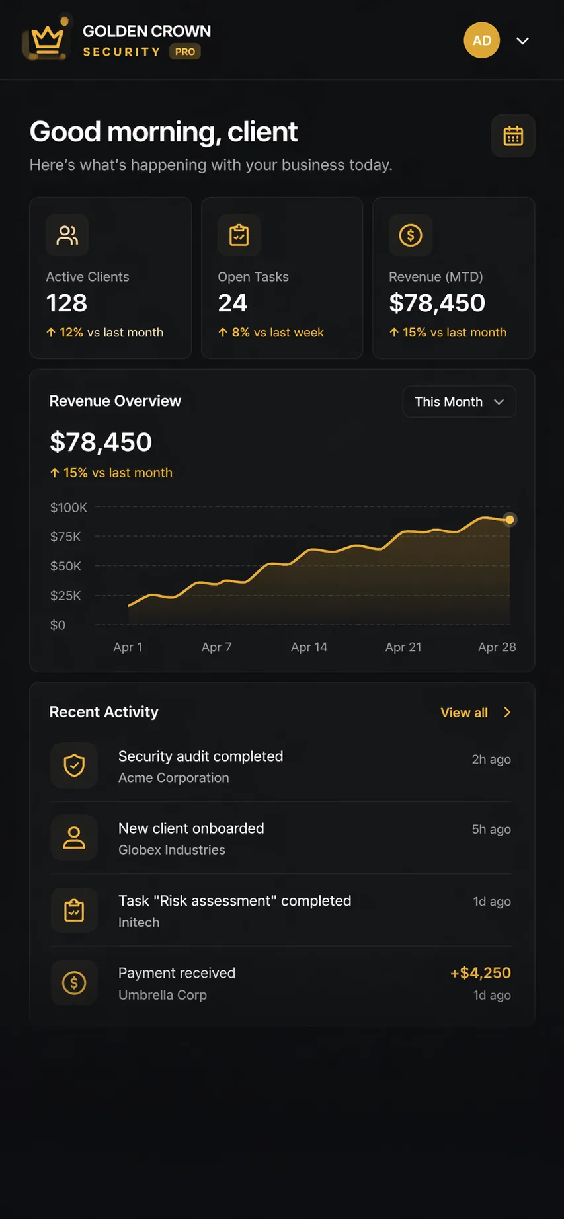Open the New client onboarded activity
564x1219 pixels.
click(x=281, y=838)
